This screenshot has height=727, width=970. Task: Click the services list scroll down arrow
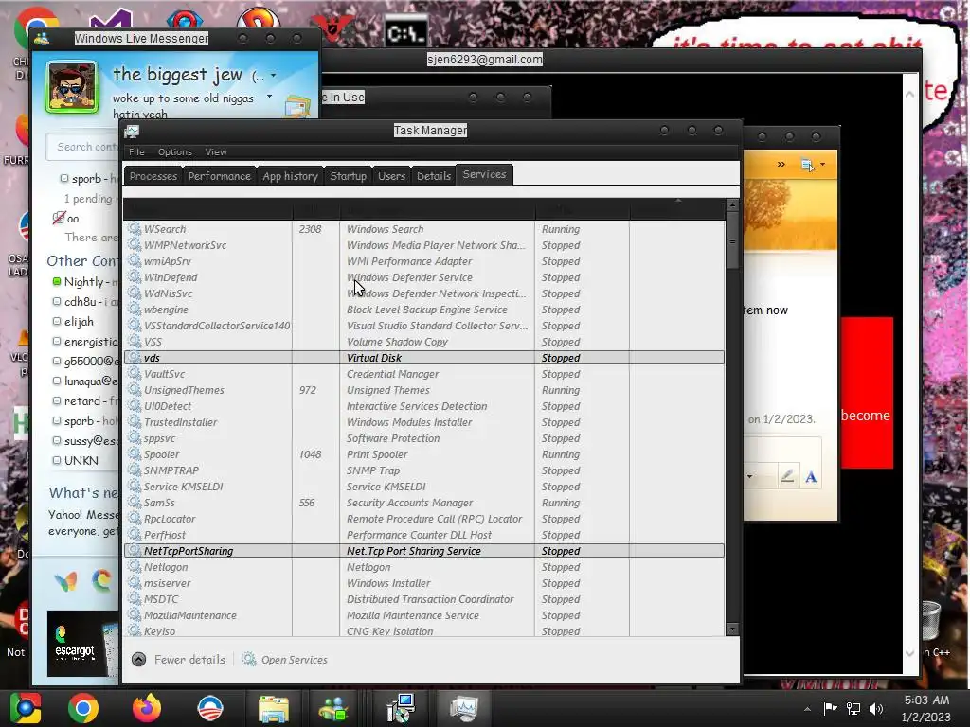click(732, 629)
